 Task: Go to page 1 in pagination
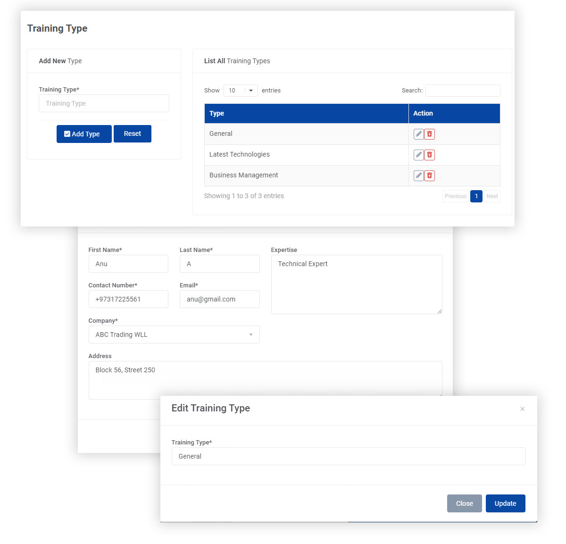tap(476, 196)
